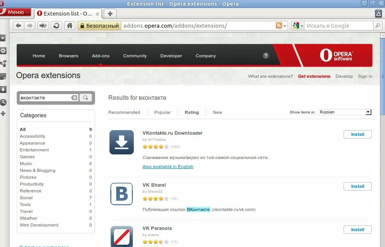Viewport: 385px width, 247px height.
Task: Click the extension search field with вконтакте
Action: point(45,98)
